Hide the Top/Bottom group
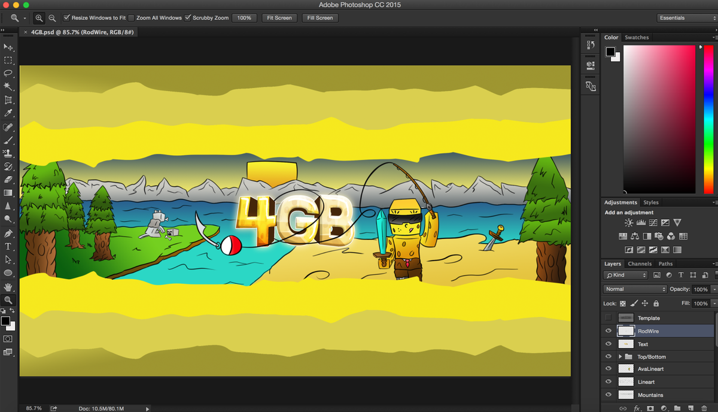The height and width of the screenshot is (412, 718). [609, 356]
